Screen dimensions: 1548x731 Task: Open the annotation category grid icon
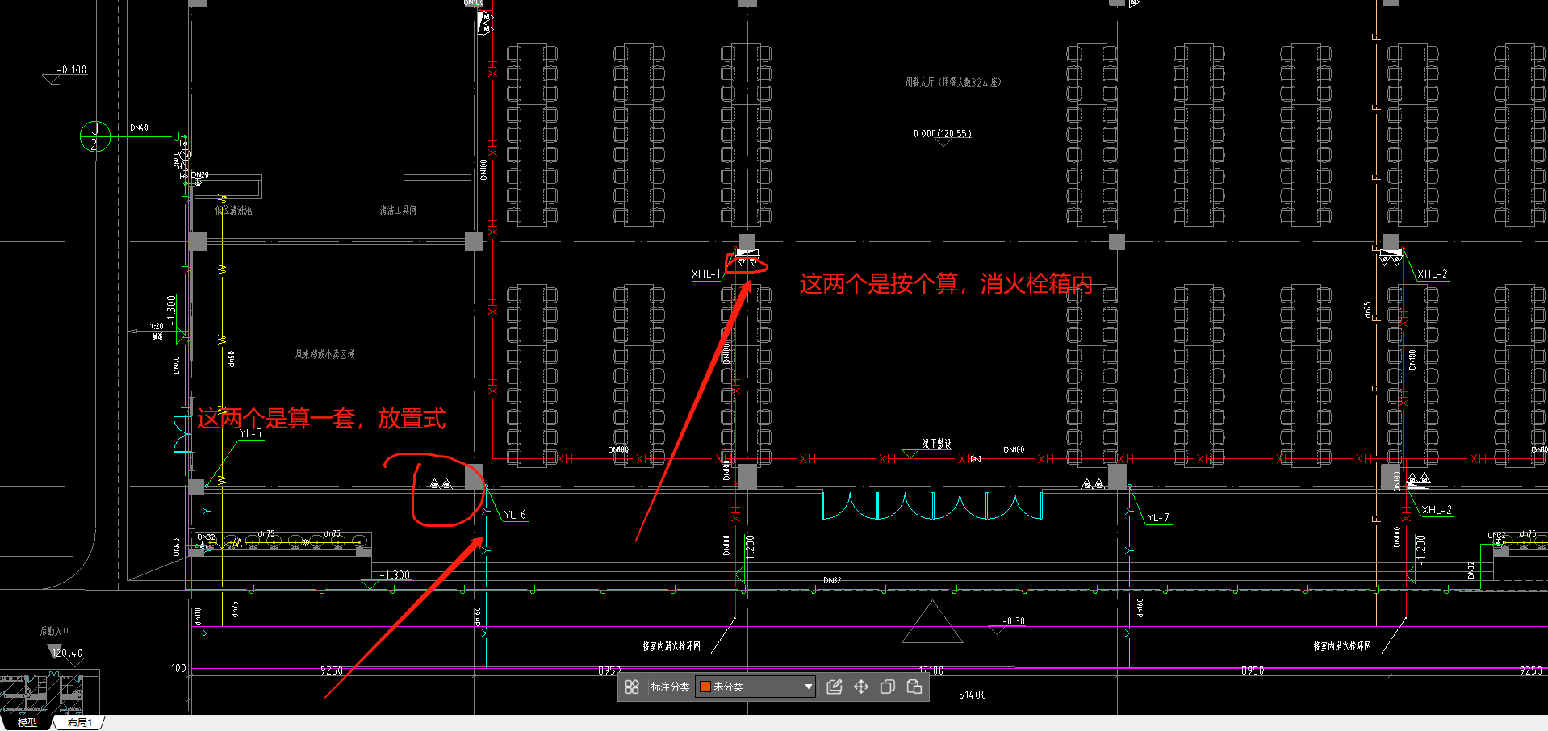pyautogui.click(x=632, y=687)
